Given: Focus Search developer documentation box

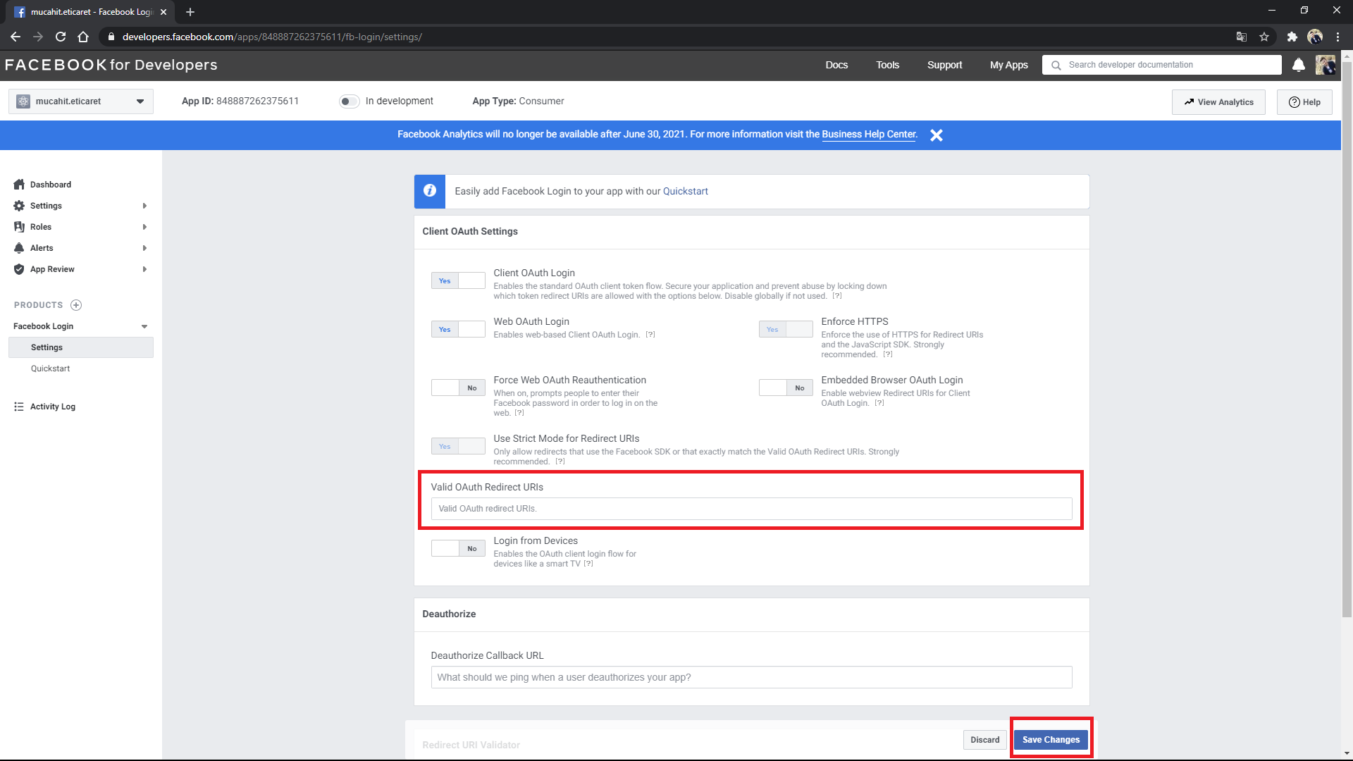Looking at the screenshot, I should (x=1161, y=65).
